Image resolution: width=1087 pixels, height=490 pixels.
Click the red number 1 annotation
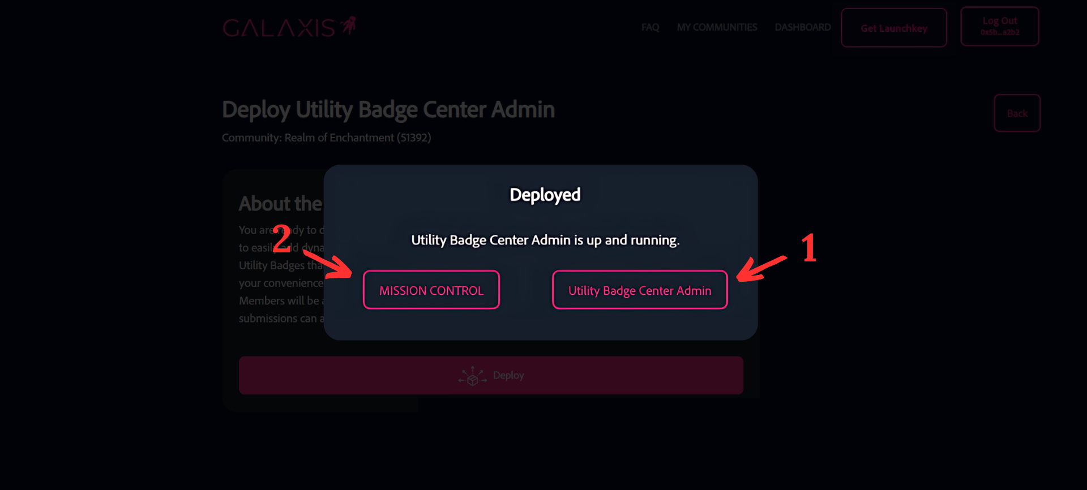click(808, 248)
